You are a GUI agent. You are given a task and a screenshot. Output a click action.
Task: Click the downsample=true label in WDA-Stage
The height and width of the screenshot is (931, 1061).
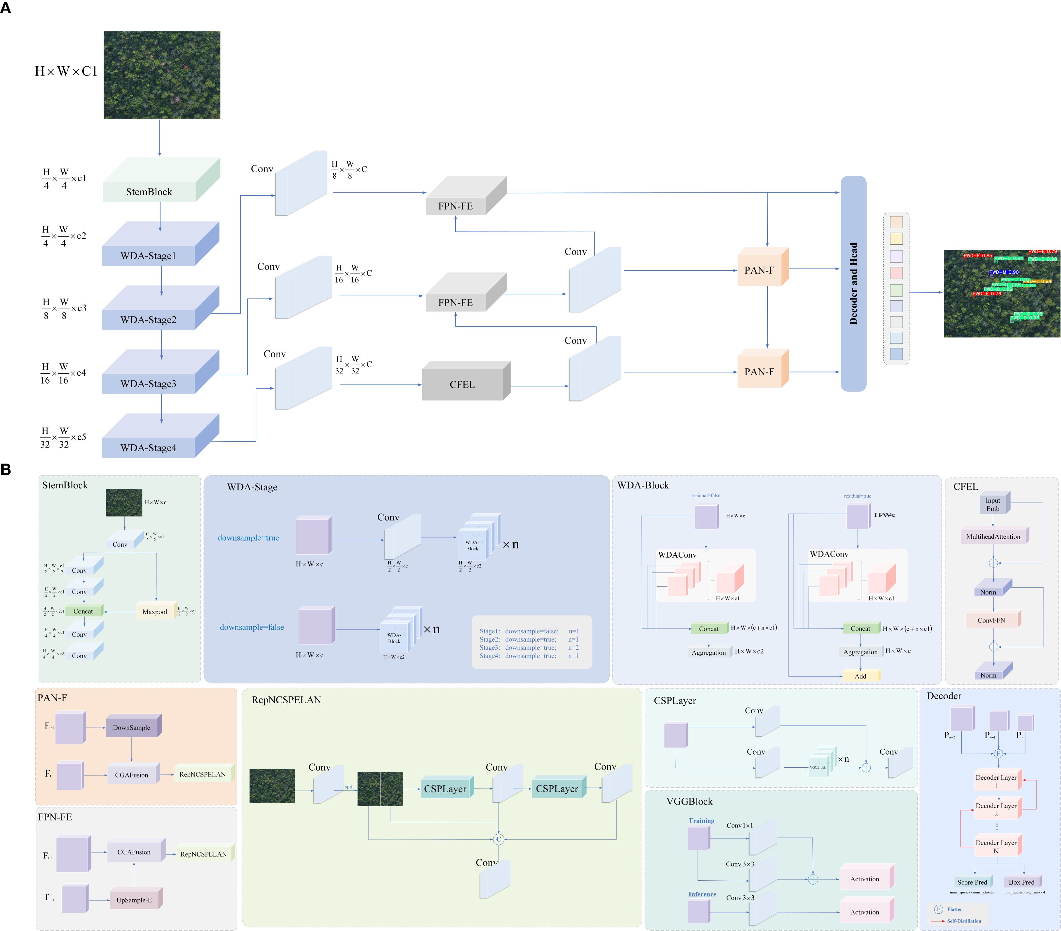coord(248,538)
